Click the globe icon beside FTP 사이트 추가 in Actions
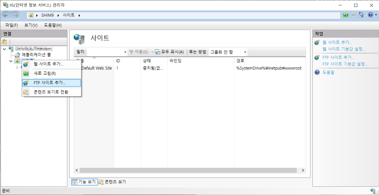This screenshot has height=195, width=379. (317, 57)
